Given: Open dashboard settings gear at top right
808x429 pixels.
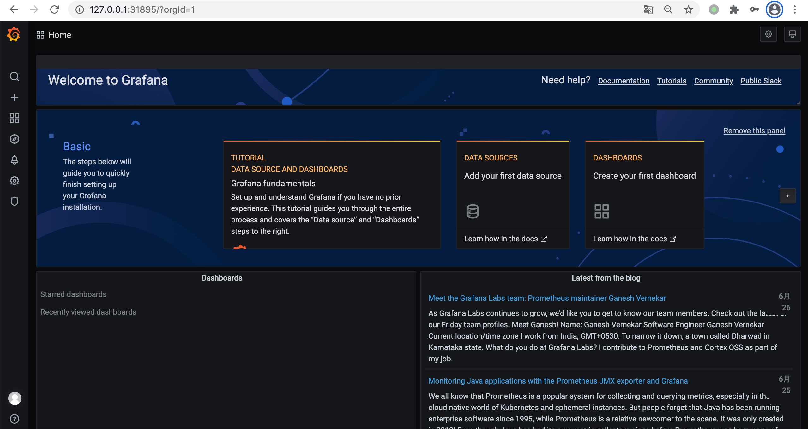Looking at the screenshot, I should [768, 34].
